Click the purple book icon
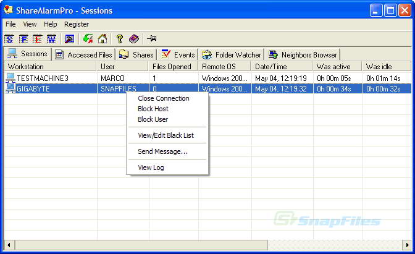 click(134, 39)
